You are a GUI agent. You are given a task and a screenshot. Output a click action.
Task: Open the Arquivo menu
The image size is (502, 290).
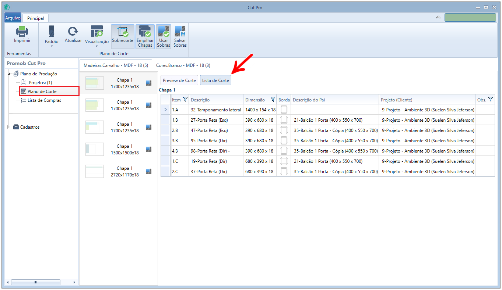pos(13,18)
